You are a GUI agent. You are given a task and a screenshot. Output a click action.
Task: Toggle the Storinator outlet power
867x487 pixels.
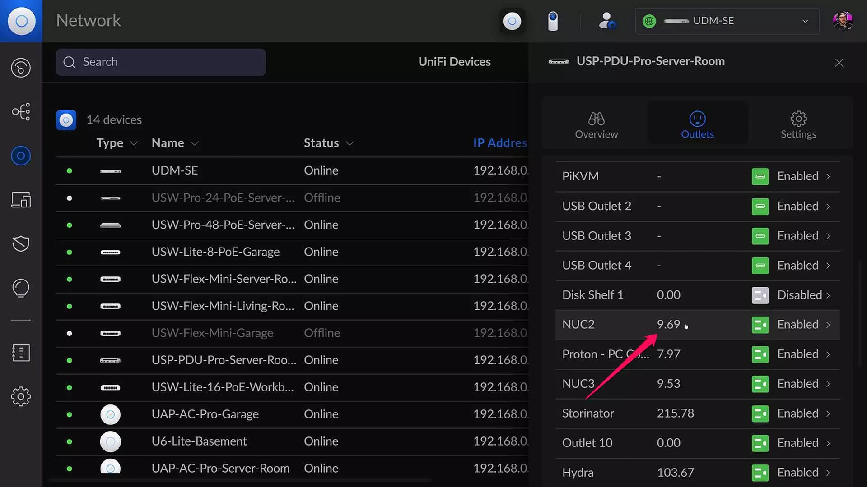pos(760,413)
